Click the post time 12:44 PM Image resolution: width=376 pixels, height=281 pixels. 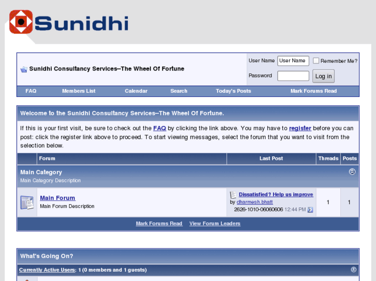pyautogui.click(x=295, y=209)
